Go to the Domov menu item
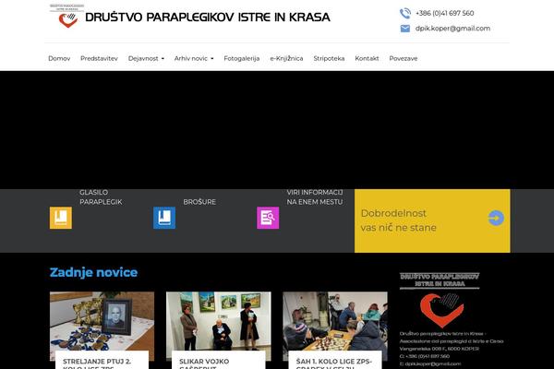Image resolution: width=554 pixels, height=369 pixels. click(x=59, y=58)
